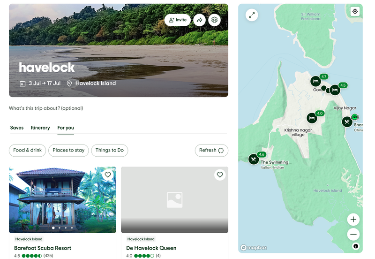Open De Havelock Queen placeholder image

pyautogui.click(x=174, y=200)
